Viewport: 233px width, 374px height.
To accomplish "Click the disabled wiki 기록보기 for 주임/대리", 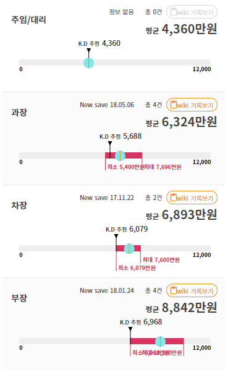I will coord(192,12).
